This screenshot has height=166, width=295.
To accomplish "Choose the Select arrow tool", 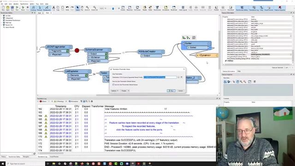I will [77, 8].
